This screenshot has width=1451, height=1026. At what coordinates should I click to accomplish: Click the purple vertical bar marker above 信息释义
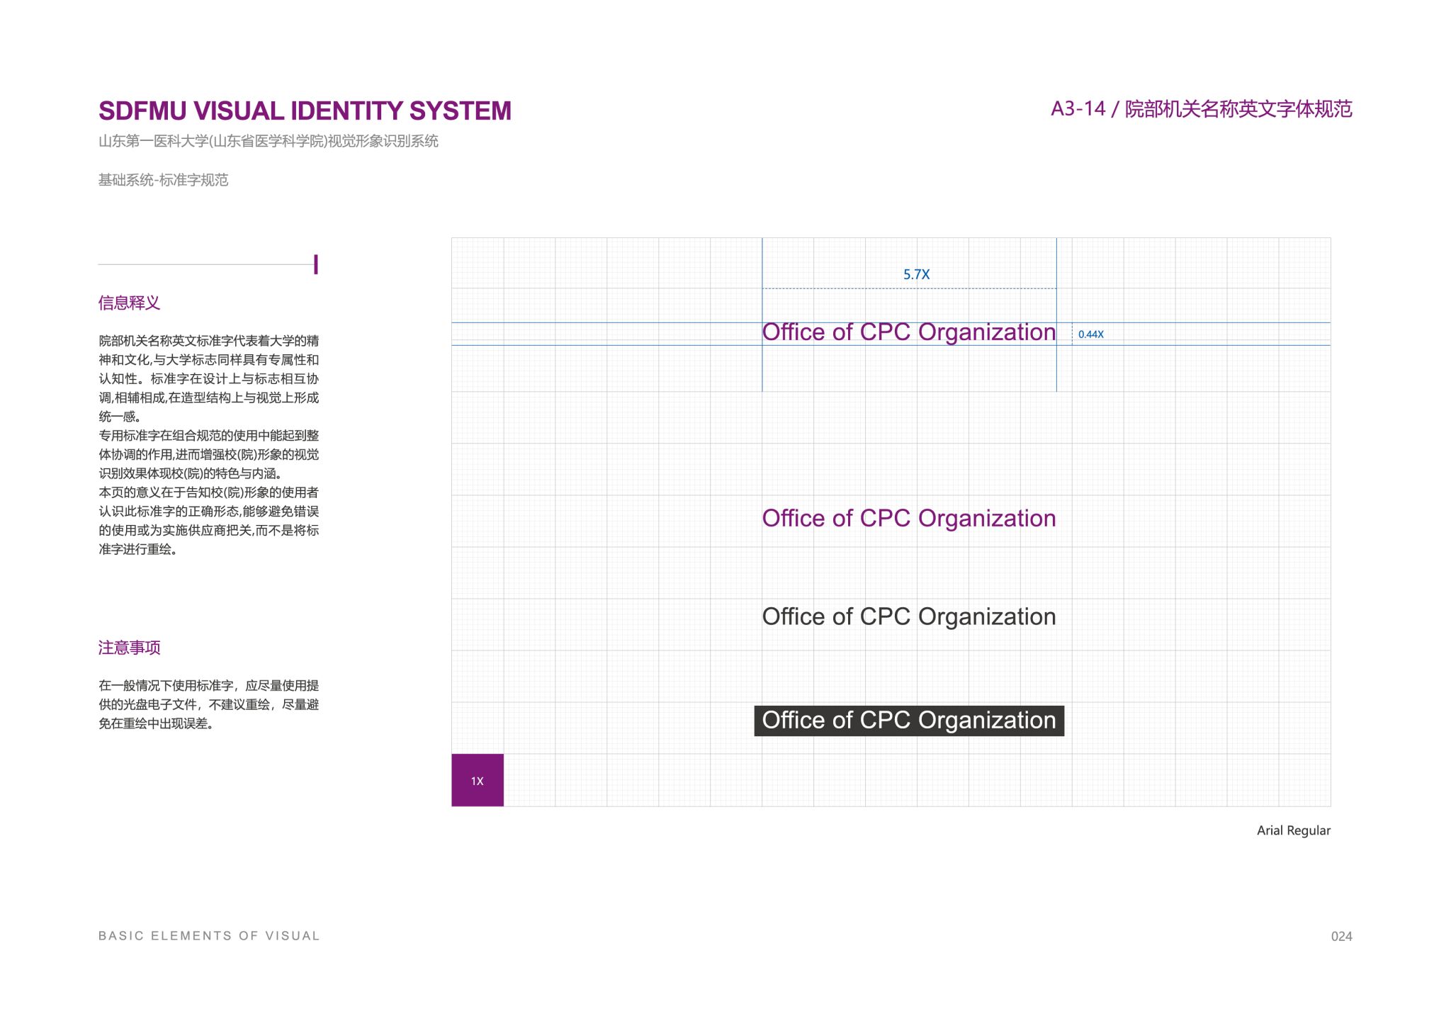(316, 264)
